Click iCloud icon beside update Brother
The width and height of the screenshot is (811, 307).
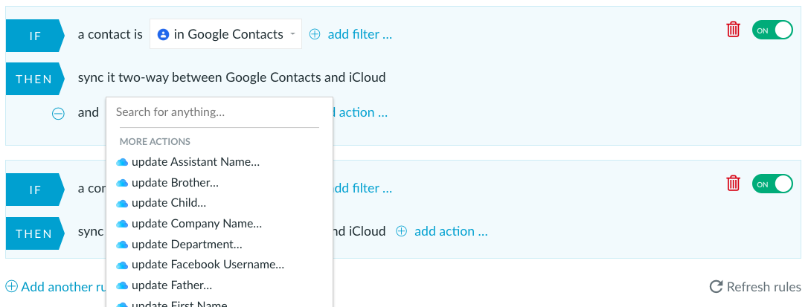pyautogui.click(x=122, y=183)
